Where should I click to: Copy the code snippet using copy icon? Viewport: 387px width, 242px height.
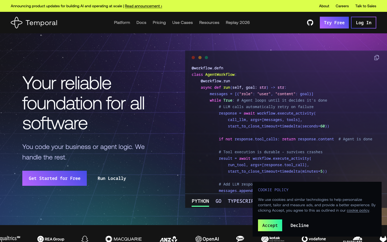tap(377, 58)
